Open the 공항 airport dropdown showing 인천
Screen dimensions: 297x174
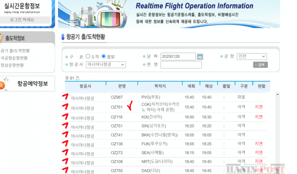(251, 57)
